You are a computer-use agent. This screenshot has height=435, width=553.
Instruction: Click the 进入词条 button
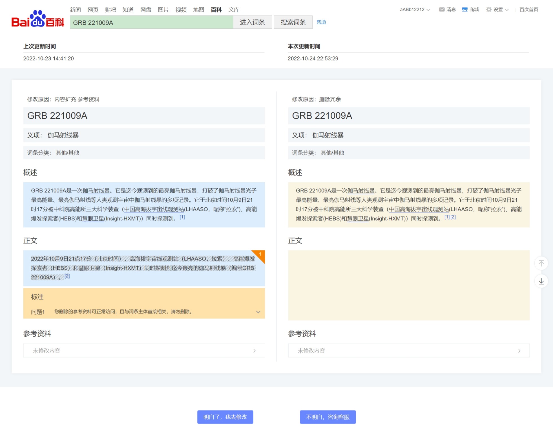pos(253,22)
